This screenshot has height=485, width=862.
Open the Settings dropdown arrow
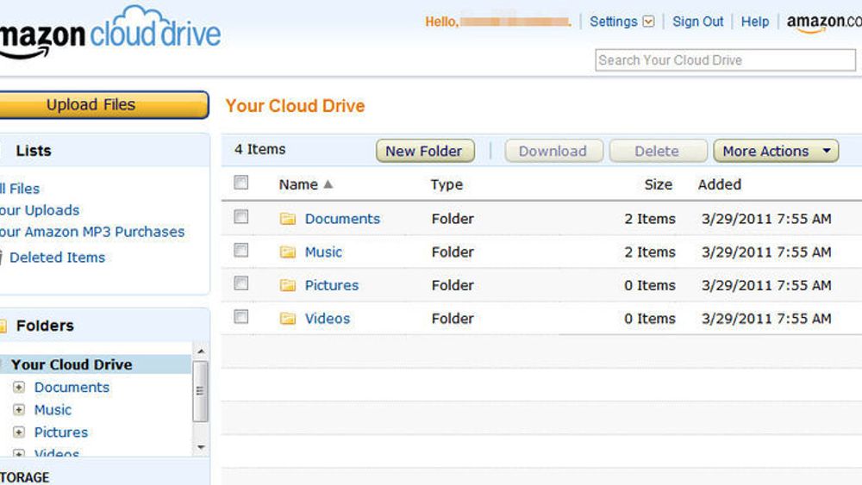[649, 22]
